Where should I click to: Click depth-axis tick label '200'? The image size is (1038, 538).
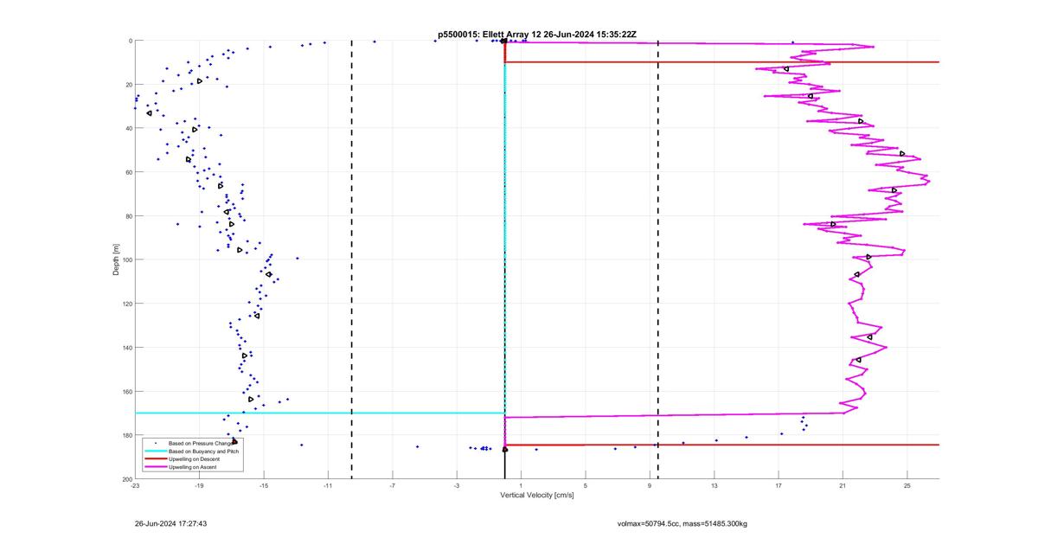[x=126, y=479]
